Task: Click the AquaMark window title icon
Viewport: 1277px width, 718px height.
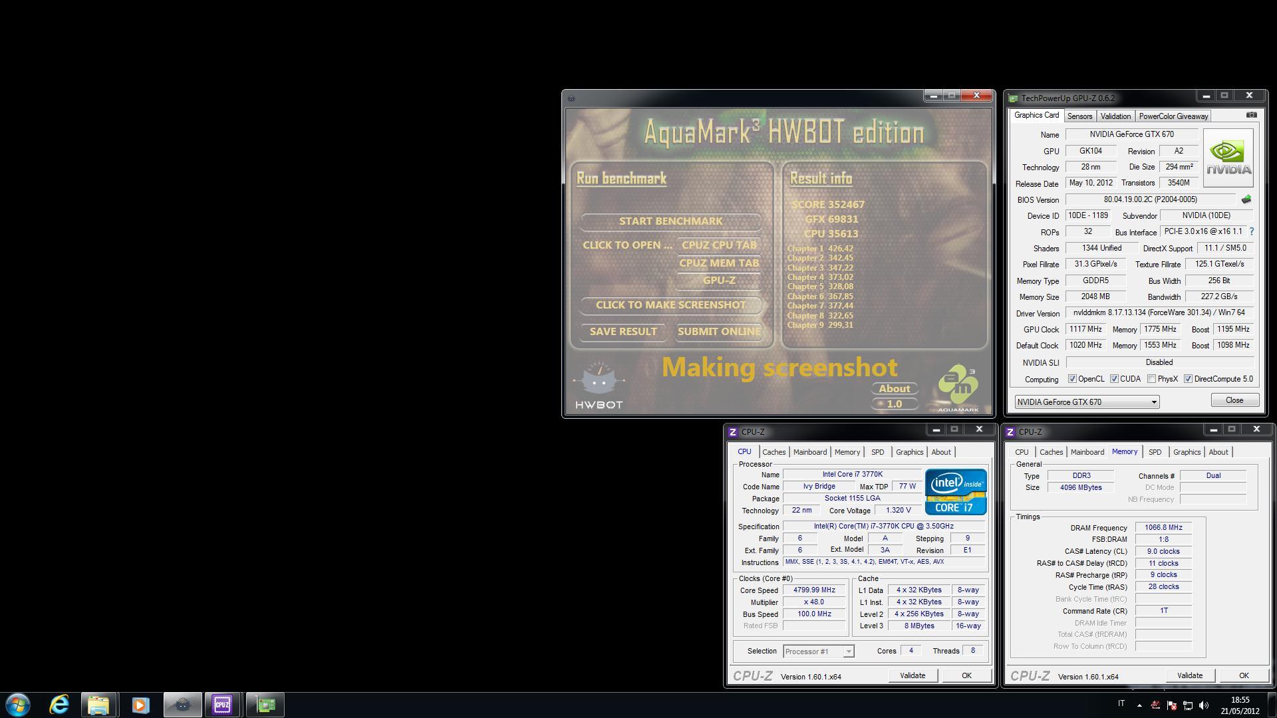Action: coord(571,98)
